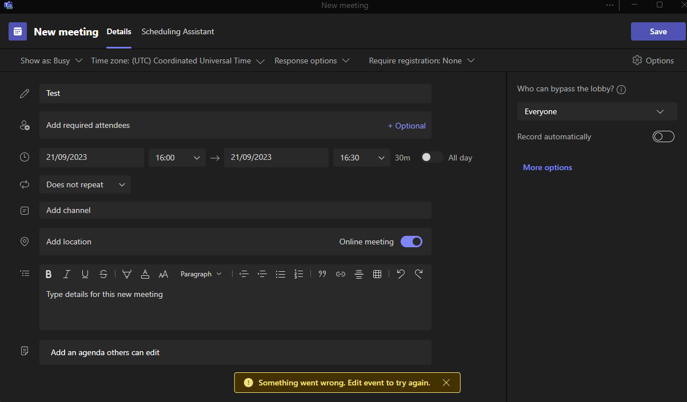Toggle bold formatting in the editor
The height and width of the screenshot is (402, 687).
point(49,274)
